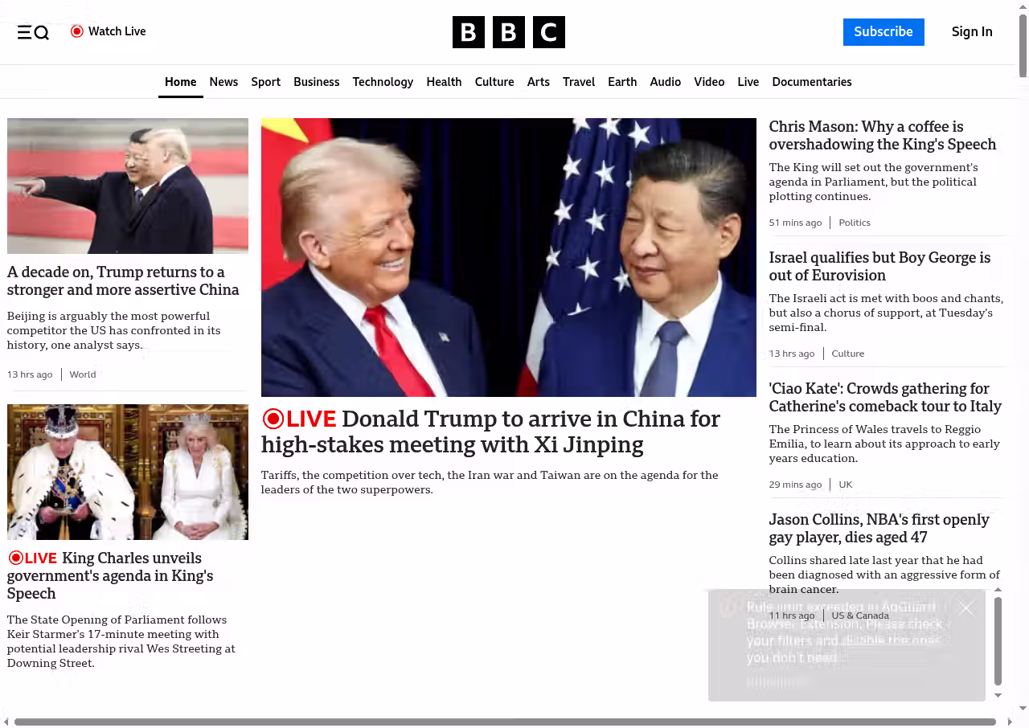Image resolution: width=1029 pixels, height=728 pixels.
Task: Click the horizontal scrollbar right arrow
Action: 1010,722
